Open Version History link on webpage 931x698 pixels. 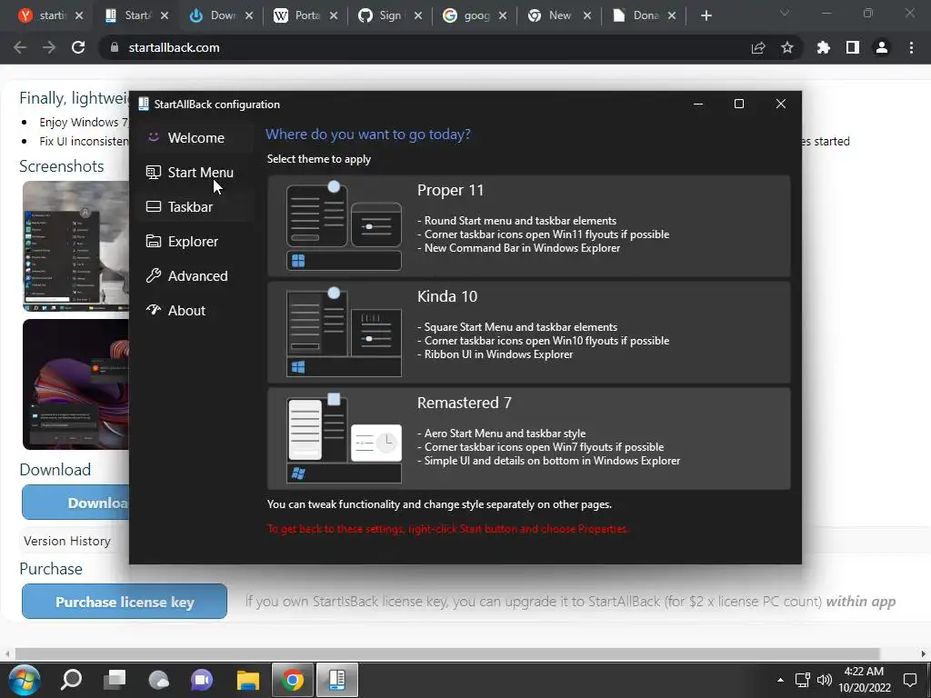tap(67, 541)
